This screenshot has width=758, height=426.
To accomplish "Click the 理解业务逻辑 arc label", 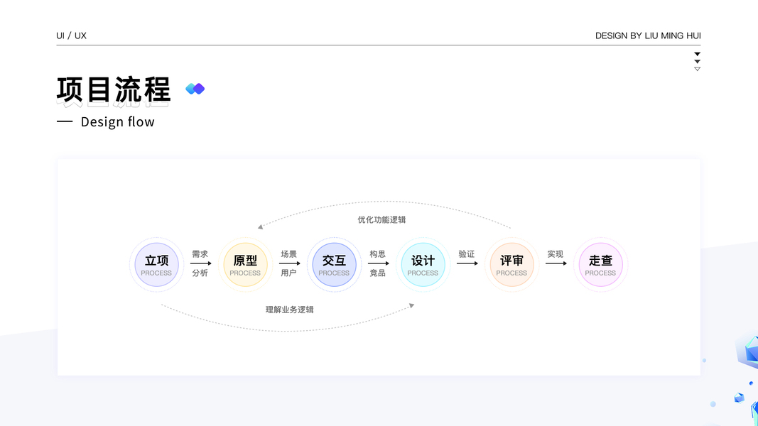I will pos(289,310).
